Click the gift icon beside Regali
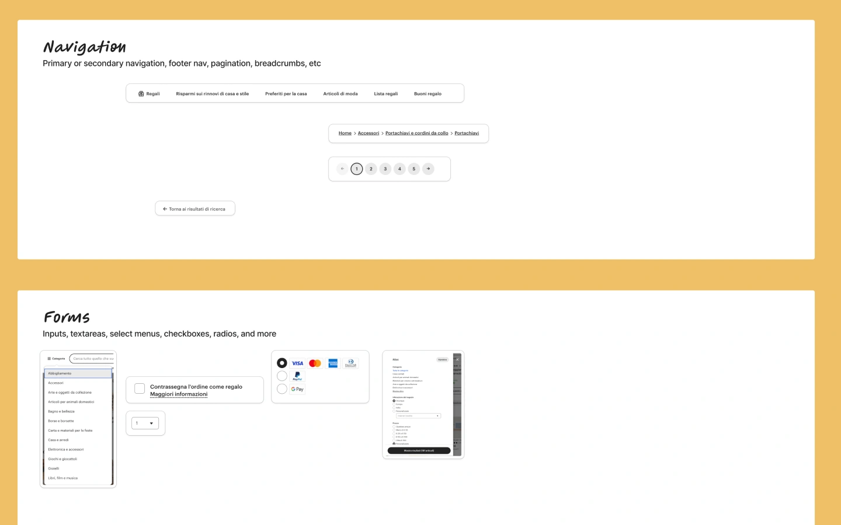841x525 pixels. tap(141, 93)
